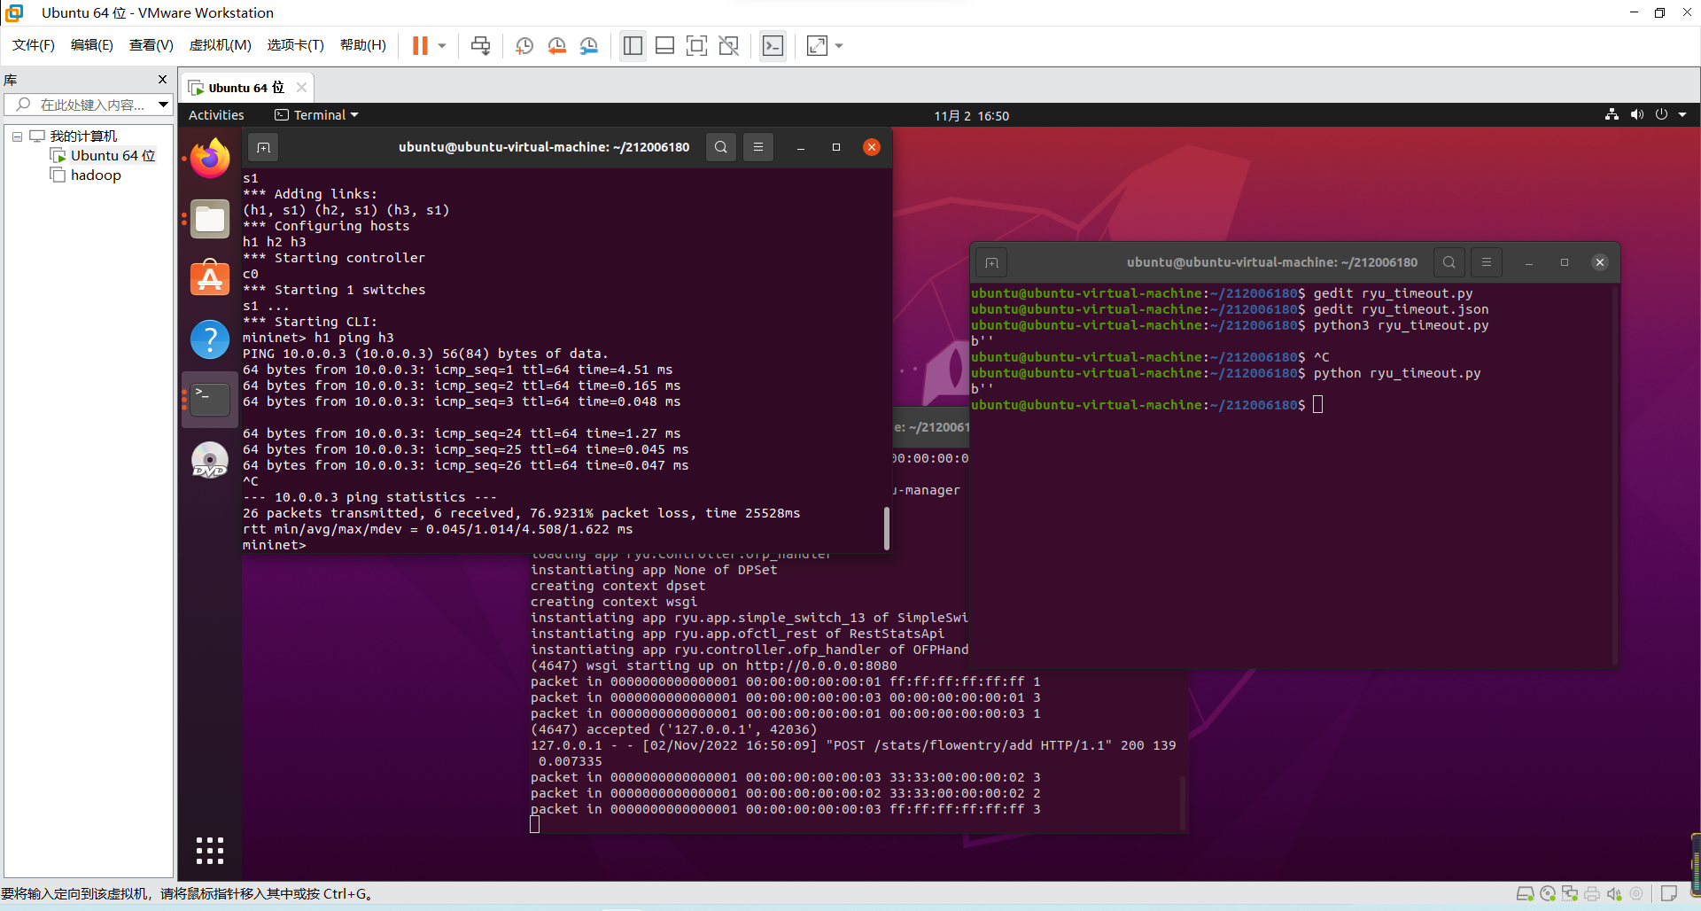Viewport: 1701px width, 911px height.
Task: Open hamburger menu in mininet terminal
Action: (x=758, y=147)
